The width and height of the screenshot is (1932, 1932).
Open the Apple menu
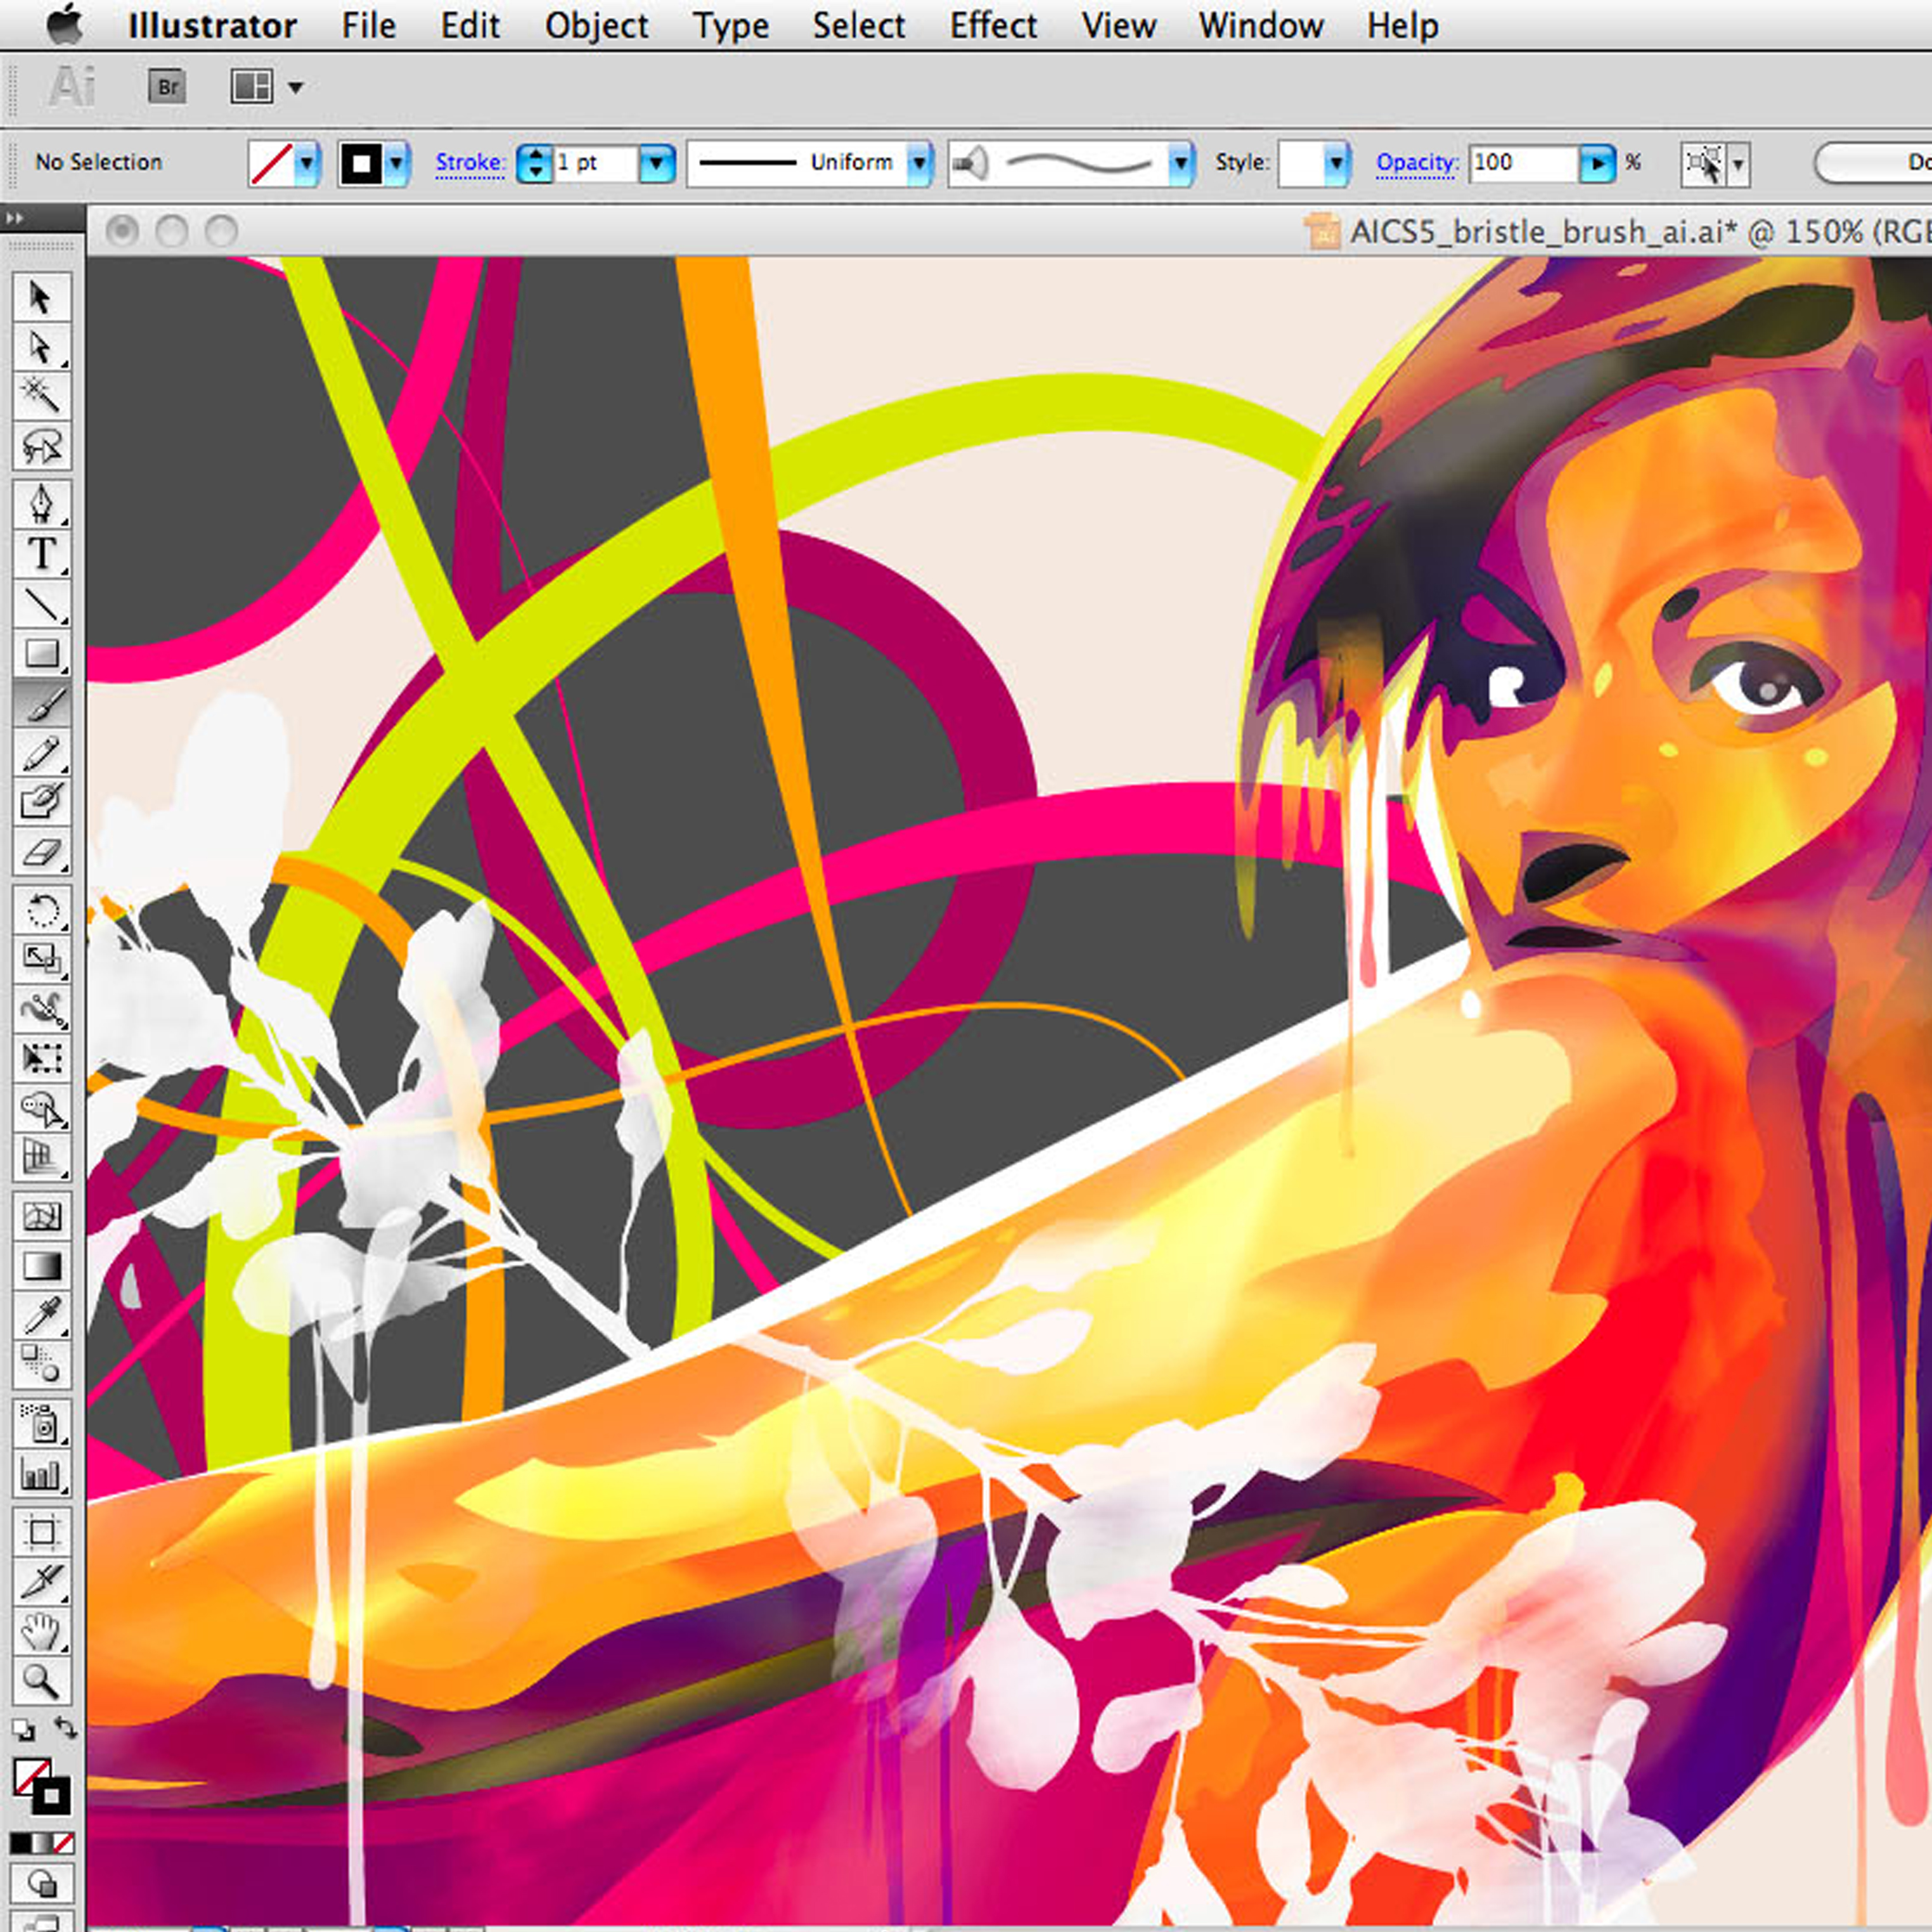point(65,24)
